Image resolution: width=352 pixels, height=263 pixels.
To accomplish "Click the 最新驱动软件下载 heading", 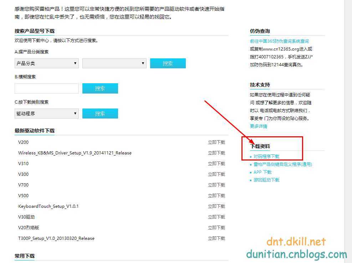I will coord(35,131).
